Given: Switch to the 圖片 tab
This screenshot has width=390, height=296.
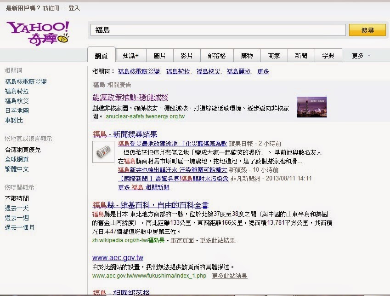Looking at the screenshot, I should [x=160, y=56].
